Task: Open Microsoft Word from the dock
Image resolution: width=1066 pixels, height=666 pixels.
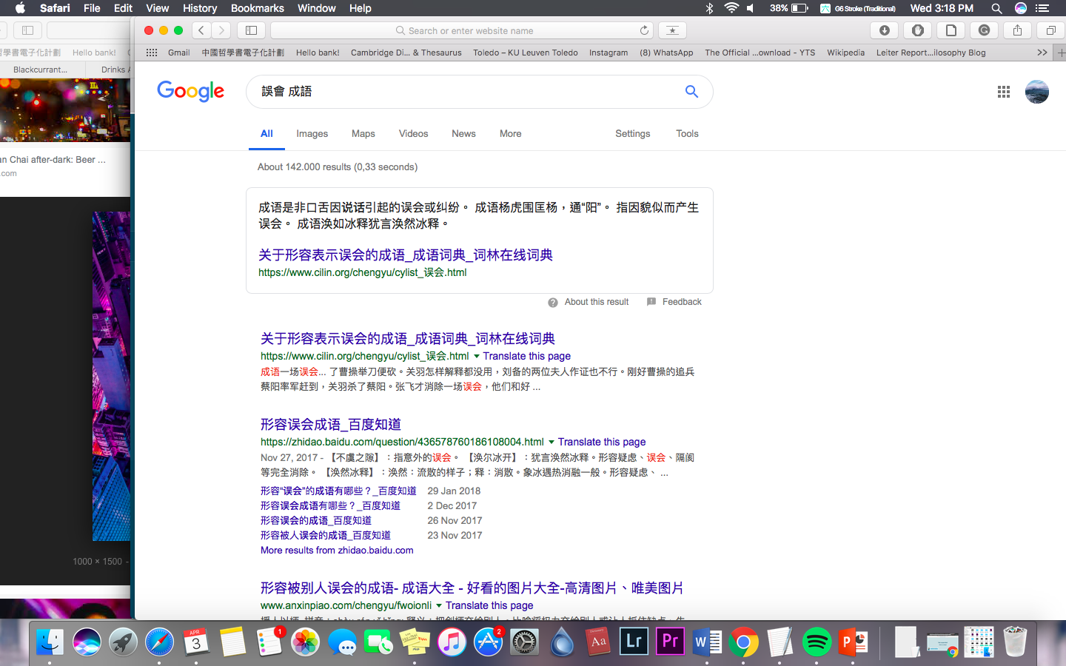Action: 707,642
